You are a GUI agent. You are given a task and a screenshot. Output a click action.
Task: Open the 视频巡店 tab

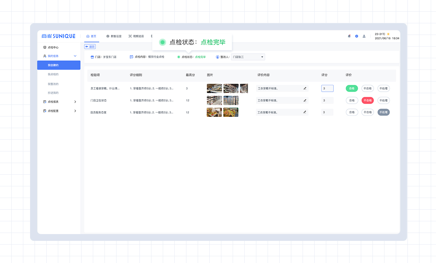[136, 36]
